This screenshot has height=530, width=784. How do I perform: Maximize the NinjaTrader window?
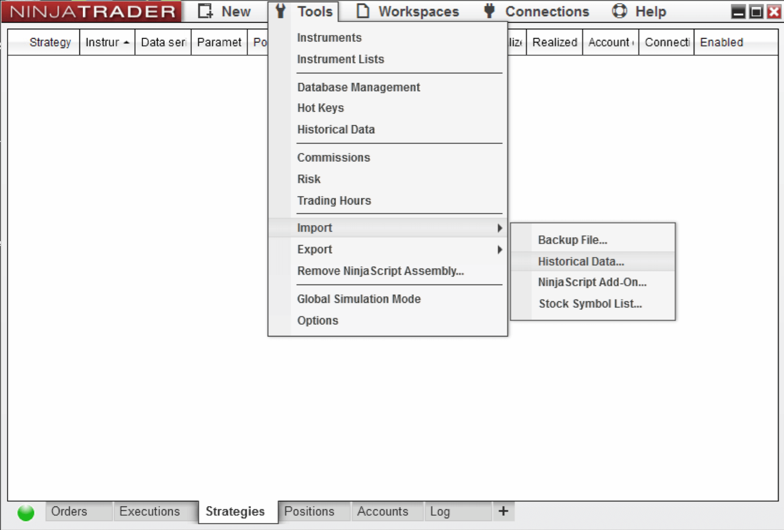tap(756, 12)
